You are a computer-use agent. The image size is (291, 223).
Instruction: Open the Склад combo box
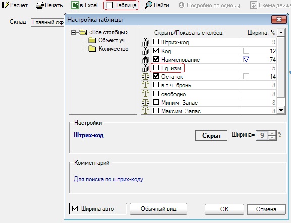47,22
